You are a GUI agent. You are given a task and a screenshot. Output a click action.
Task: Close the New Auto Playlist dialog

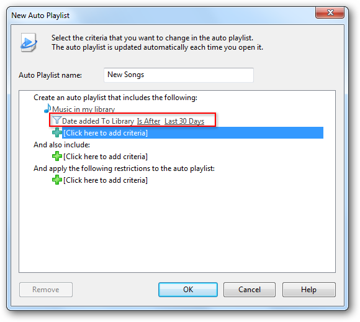[330, 12]
